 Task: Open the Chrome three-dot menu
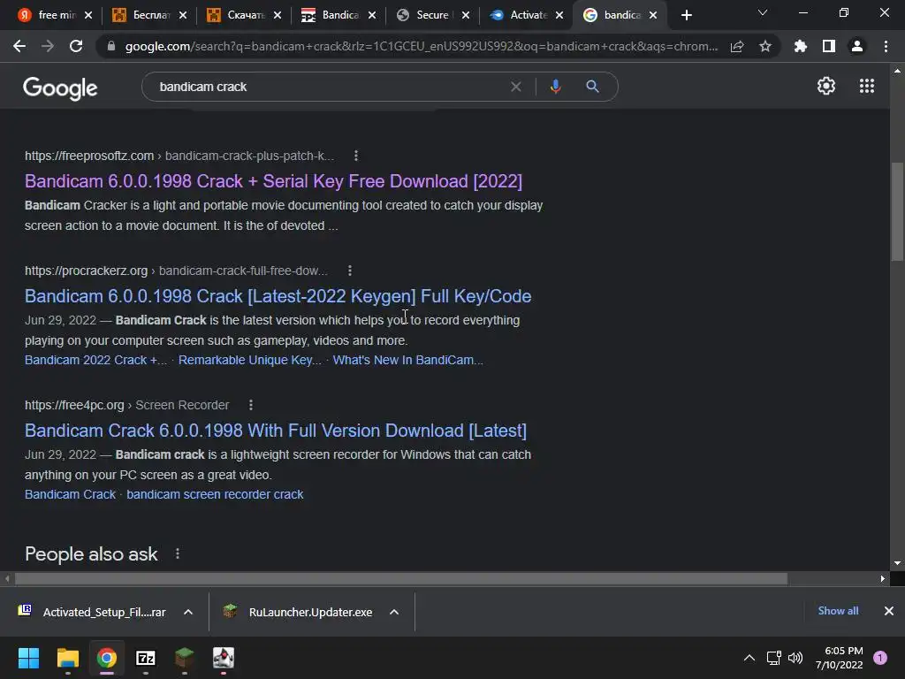[x=886, y=46]
